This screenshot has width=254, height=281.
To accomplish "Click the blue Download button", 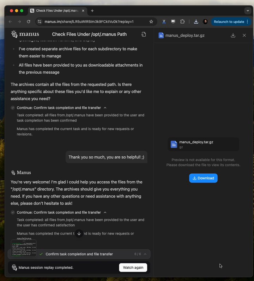I will (x=203, y=178).
